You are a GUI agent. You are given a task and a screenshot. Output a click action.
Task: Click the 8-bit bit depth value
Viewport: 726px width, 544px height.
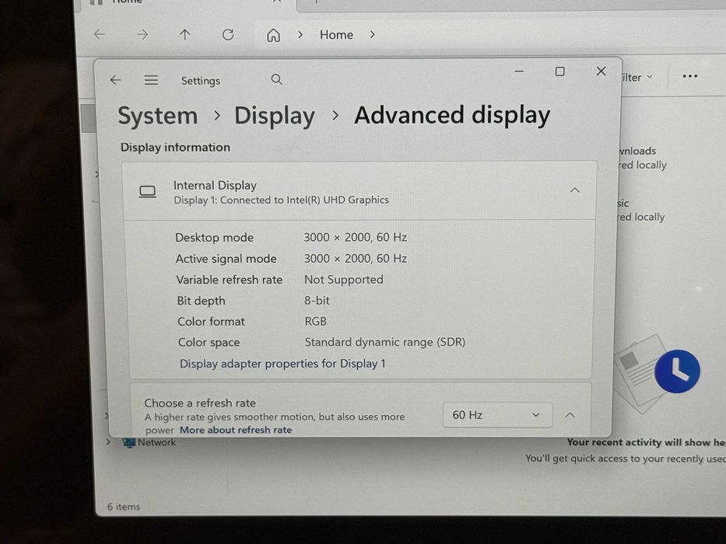click(x=317, y=301)
